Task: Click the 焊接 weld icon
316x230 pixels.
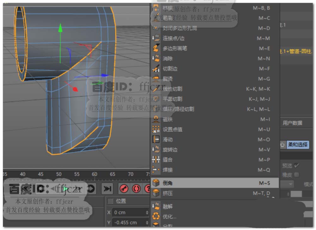Action: tap(156, 170)
